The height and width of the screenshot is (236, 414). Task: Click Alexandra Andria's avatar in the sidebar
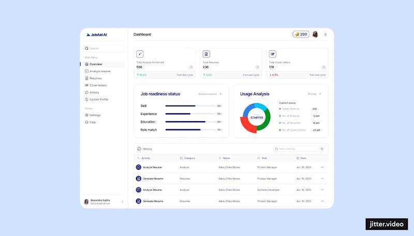pos(86,202)
